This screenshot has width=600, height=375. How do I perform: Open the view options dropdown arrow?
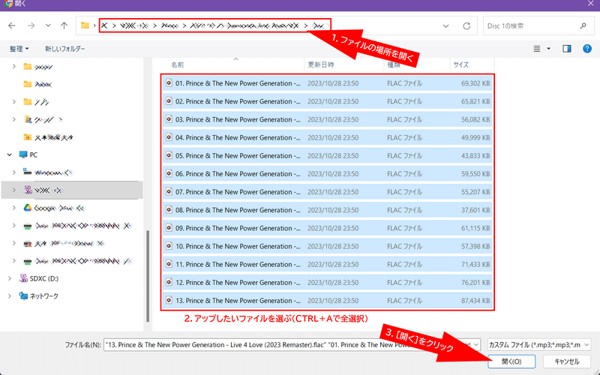tap(548, 49)
